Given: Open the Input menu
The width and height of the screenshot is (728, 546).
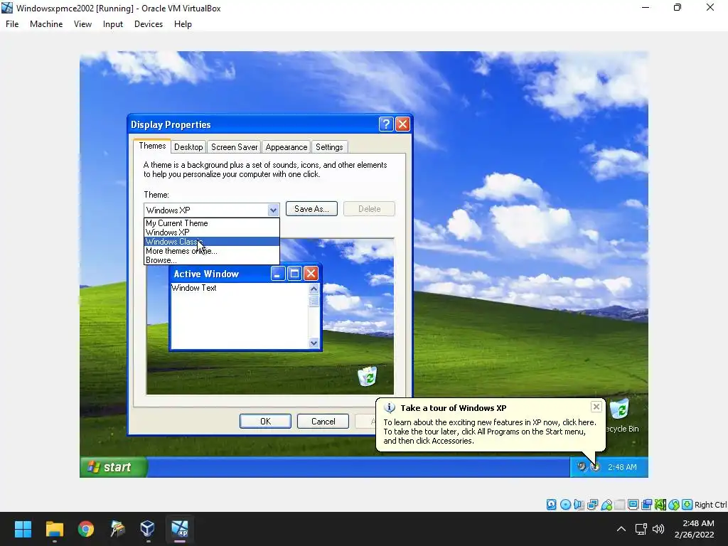Looking at the screenshot, I should tap(113, 24).
